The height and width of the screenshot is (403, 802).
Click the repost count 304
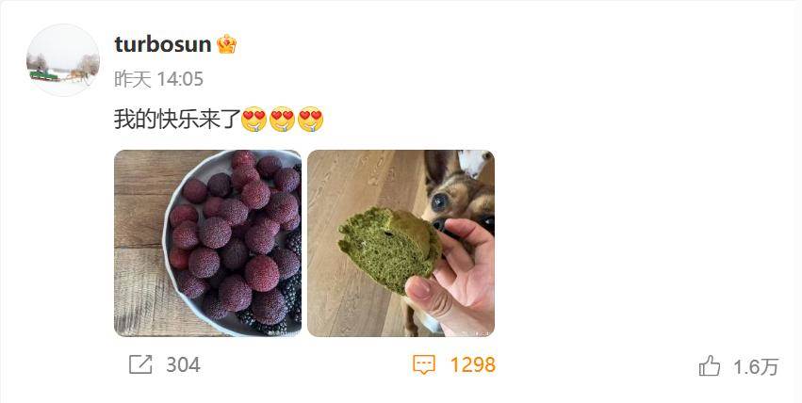pyautogui.click(x=183, y=364)
